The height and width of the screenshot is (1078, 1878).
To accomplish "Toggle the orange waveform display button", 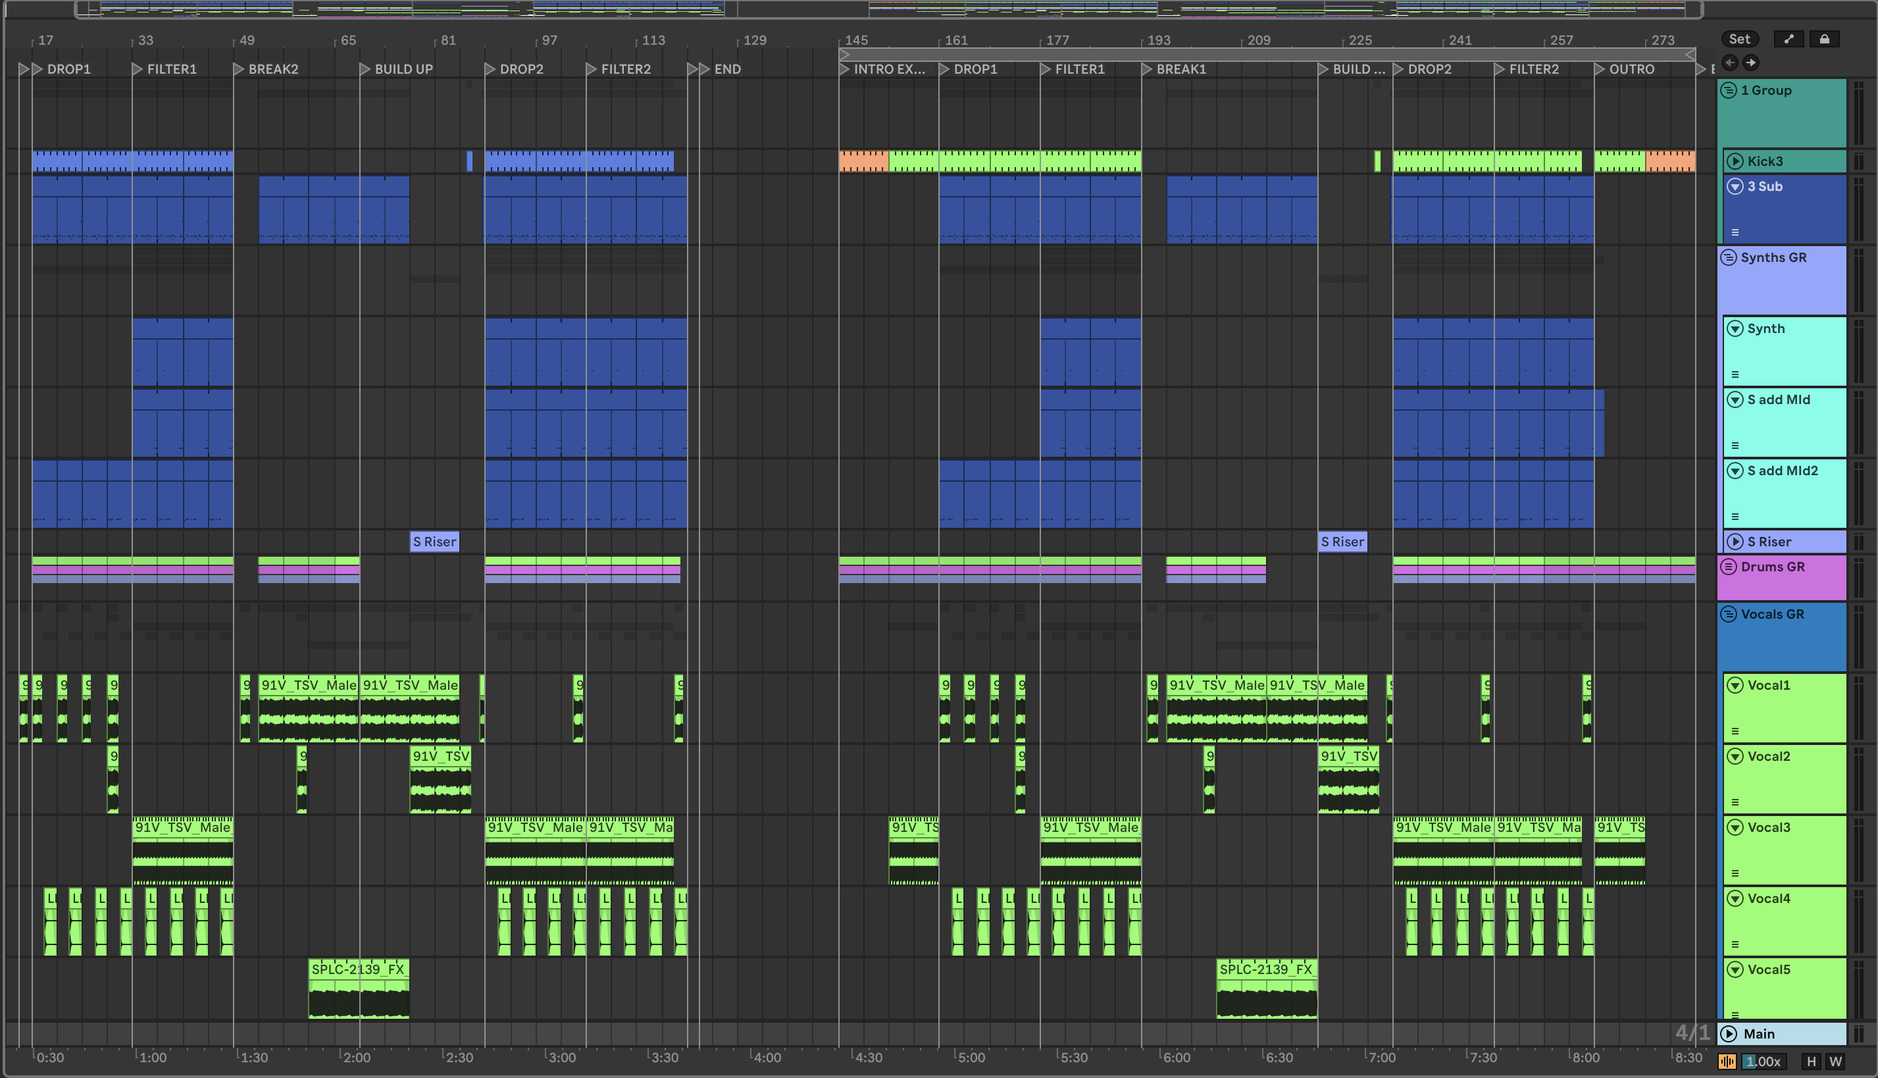I will 1727,1061.
